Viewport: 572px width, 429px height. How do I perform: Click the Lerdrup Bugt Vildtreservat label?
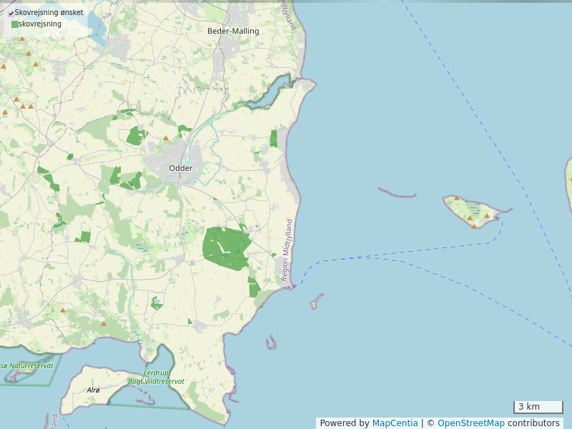(156, 378)
